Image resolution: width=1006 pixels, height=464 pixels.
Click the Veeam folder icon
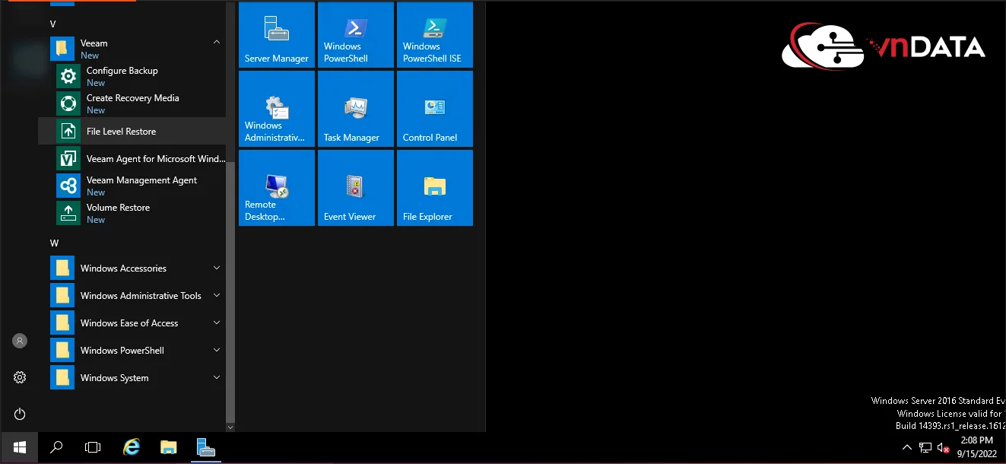pyautogui.click(x=62, y=49)
